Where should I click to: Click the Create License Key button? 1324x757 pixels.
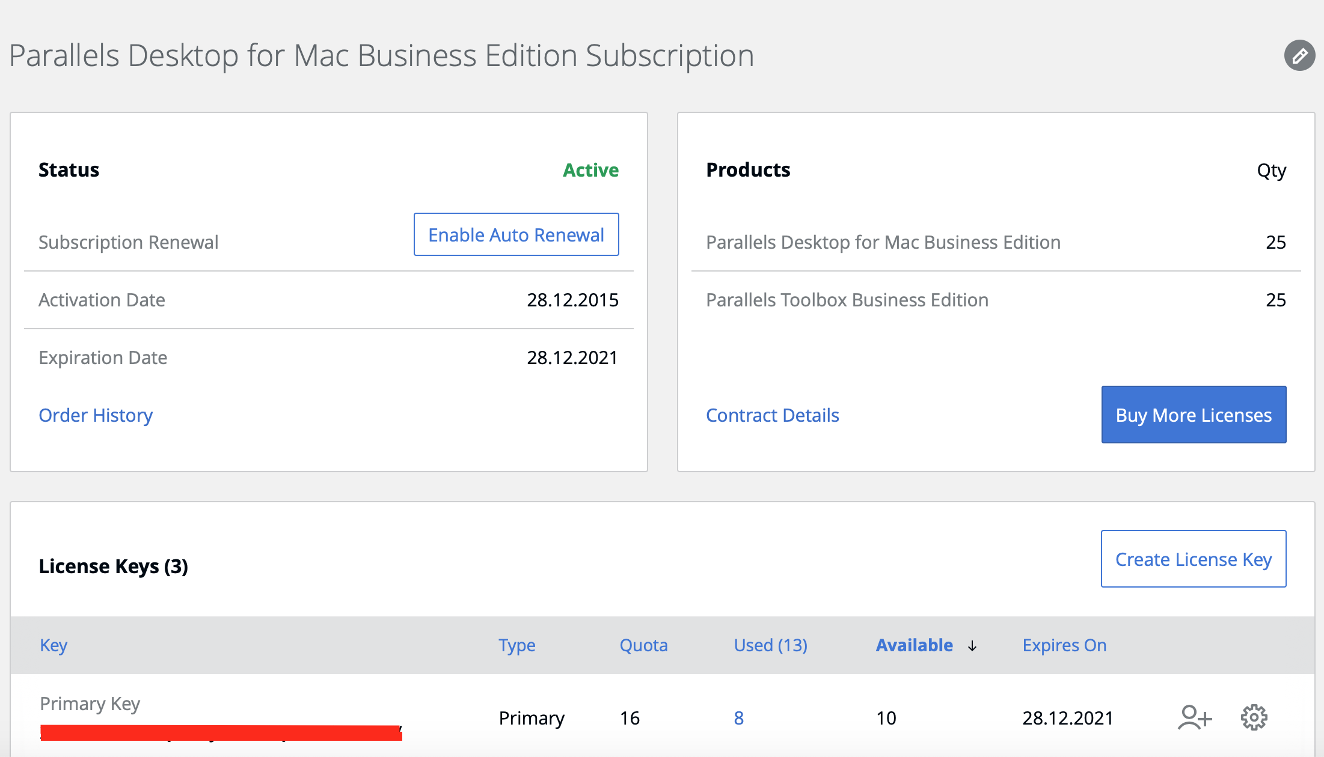[1193, 559]
